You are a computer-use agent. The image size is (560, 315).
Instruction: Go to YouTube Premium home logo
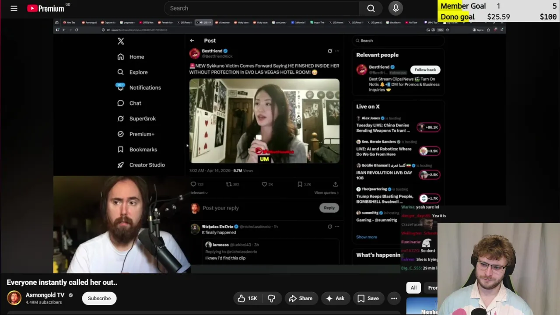pos(46,8)
